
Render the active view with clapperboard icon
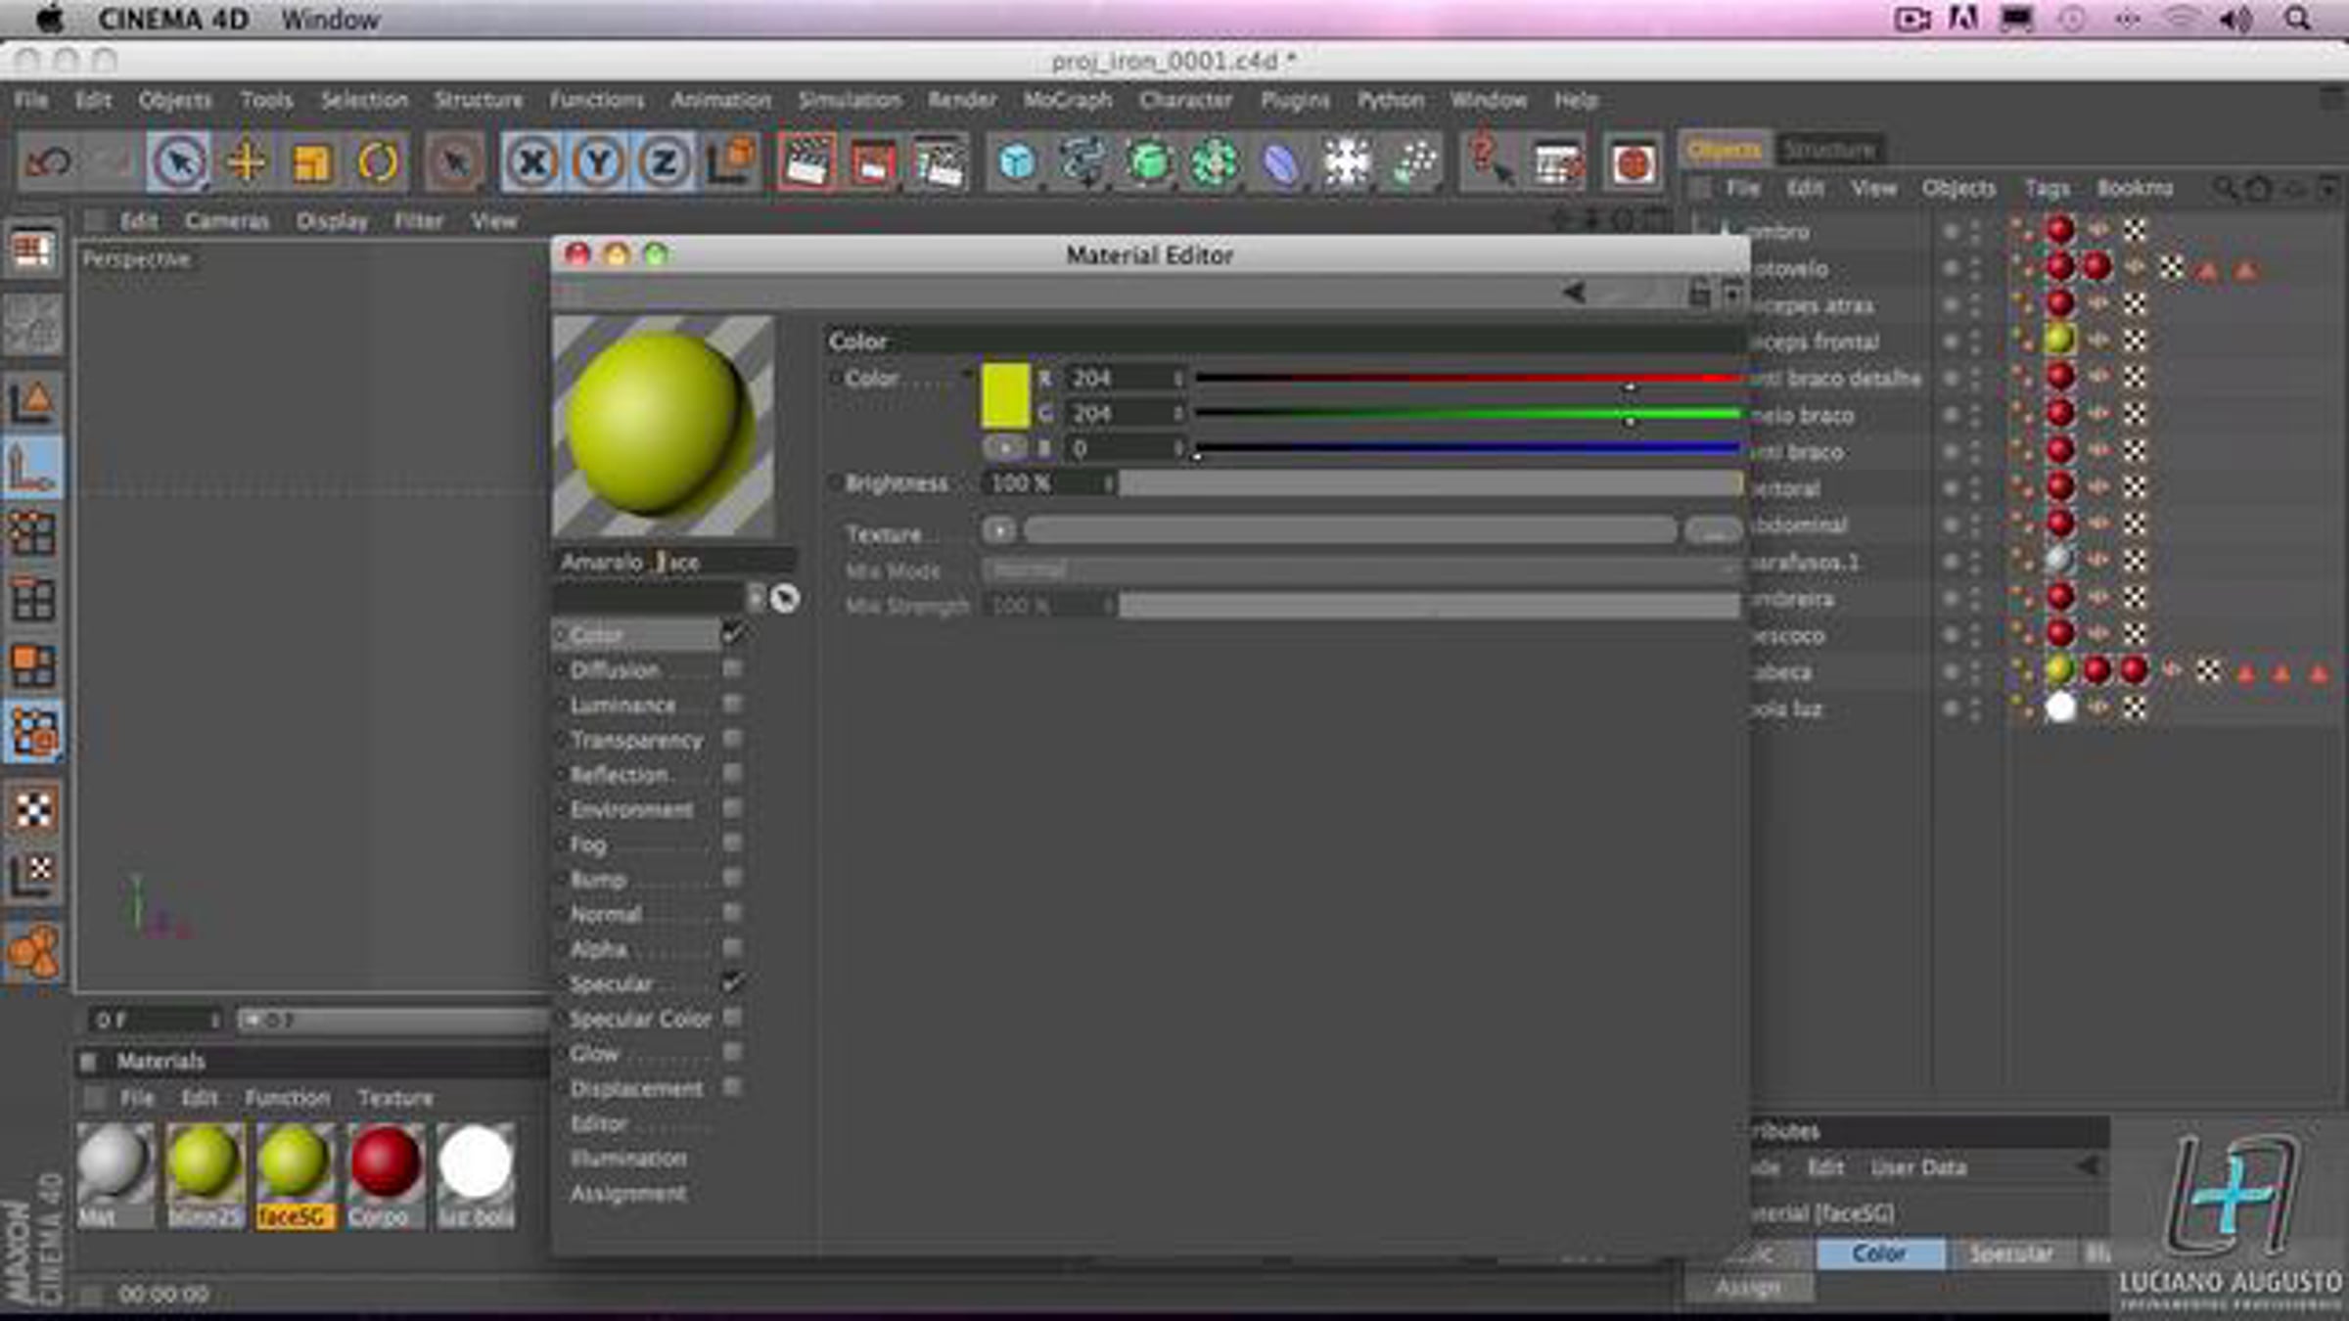[x=806, y=161]
